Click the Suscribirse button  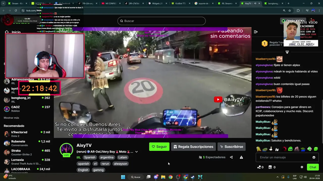(x=231, y=147)
